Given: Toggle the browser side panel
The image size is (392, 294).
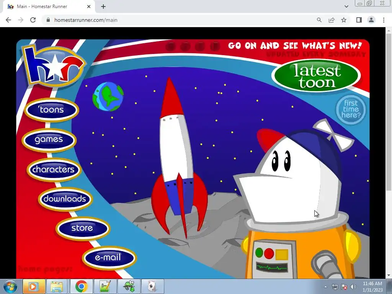Looking at the screenshot, I should click(359, 20).
